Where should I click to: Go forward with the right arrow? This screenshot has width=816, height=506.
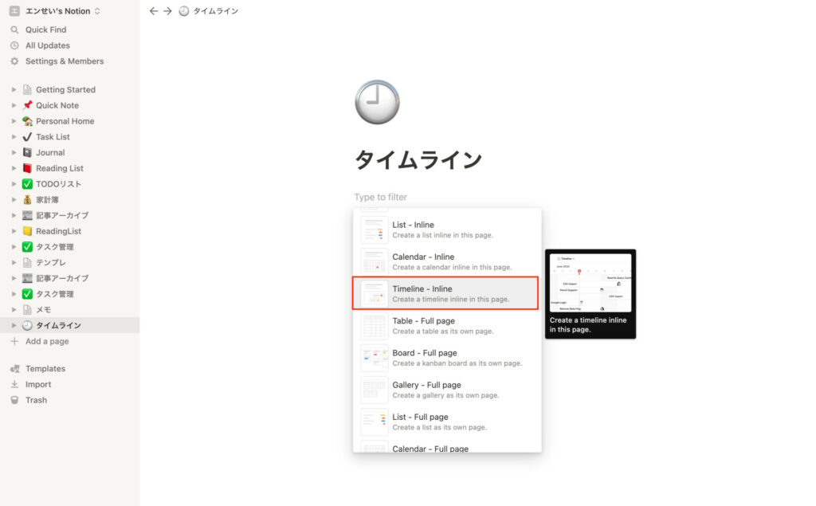click(x=167, y=11)
